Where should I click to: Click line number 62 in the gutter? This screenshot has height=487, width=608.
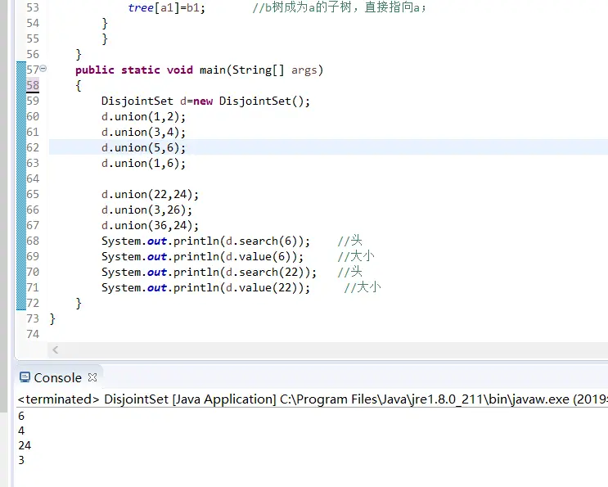tap(33, 147)
